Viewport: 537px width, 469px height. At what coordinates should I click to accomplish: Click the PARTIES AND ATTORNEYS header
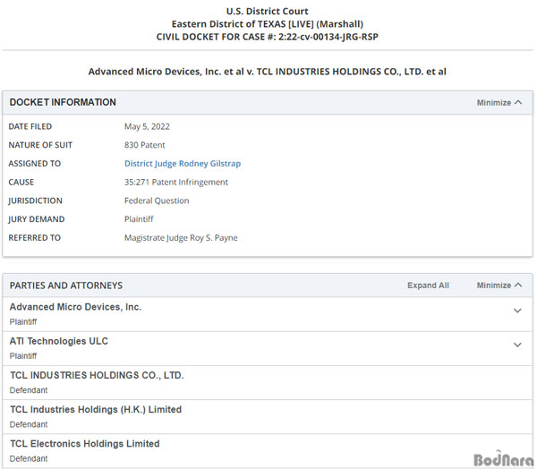pyautogui.click(x=65, y=286)
